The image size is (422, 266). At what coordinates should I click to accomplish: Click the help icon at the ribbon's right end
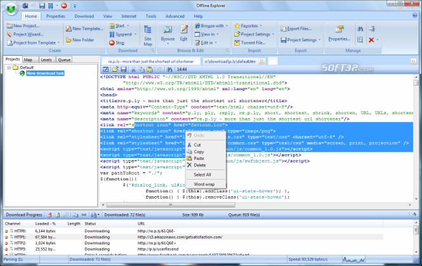pyautogui.click(x=415, y=15)
